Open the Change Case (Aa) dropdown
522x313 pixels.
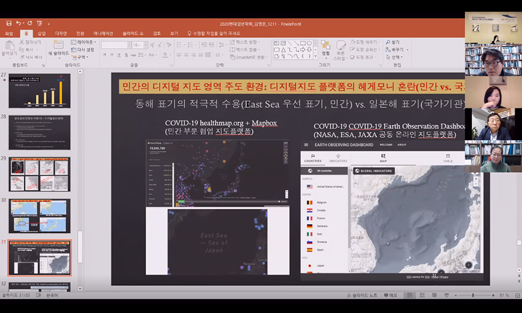click(153, 55)
